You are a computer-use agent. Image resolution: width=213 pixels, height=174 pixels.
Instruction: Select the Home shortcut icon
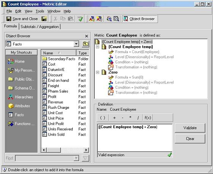[x=11, y=61]
